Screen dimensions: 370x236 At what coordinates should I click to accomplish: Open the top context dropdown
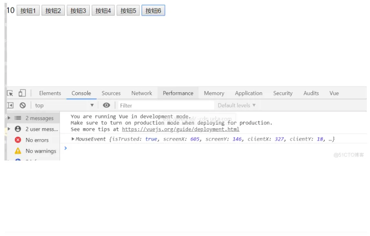click(x=64, y=105)
